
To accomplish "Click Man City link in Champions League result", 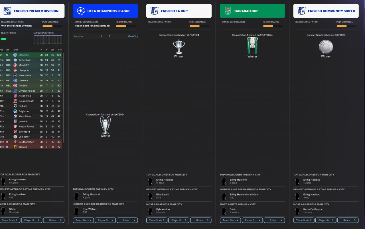I will 133,36.
